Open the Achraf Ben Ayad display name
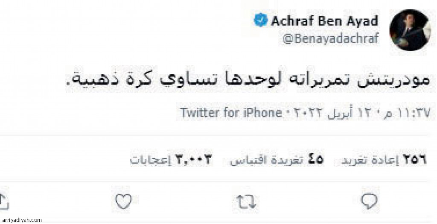 coord(325,21)
